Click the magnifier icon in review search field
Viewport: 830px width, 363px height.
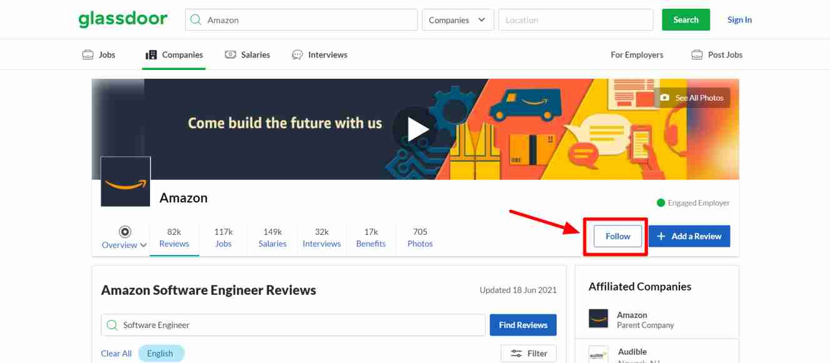(112, 325)
